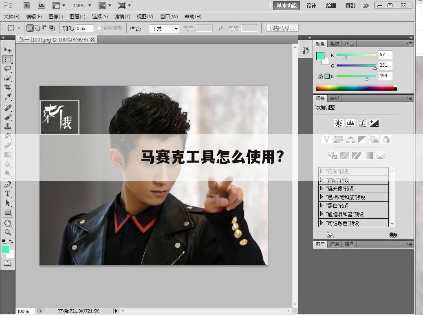The image size is (423, 315).
Task: Enable Subtract from Selection mode
Action: pyautogui.click(x=44, y=28)
